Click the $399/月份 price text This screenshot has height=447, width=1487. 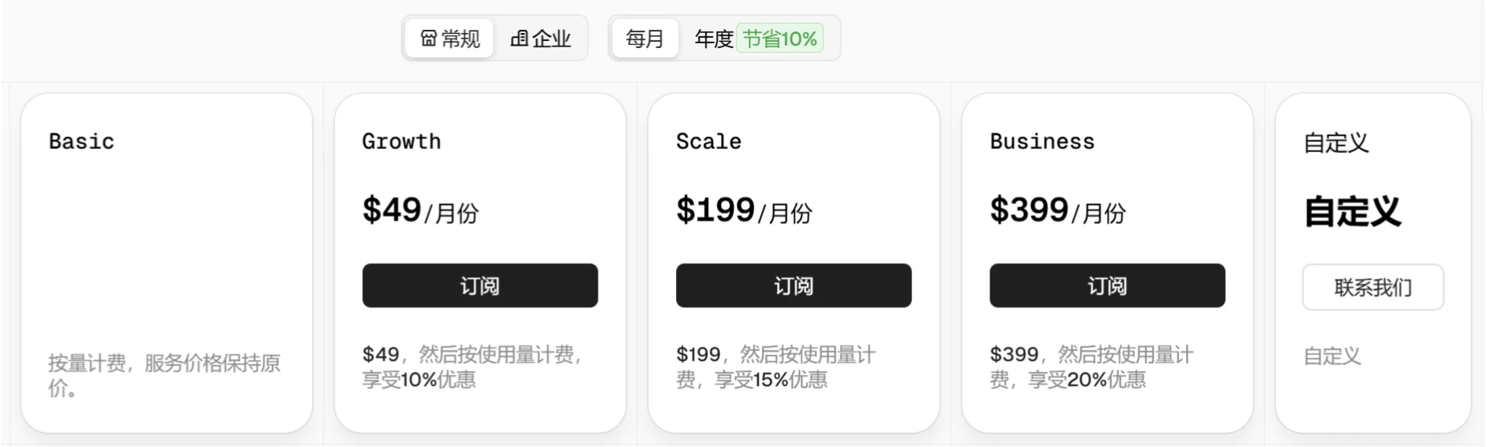click(x=1057, y=211)
